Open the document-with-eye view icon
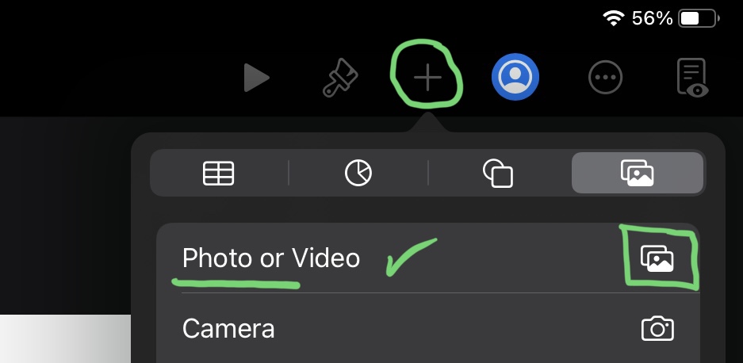The image size is (743, 363). coord(692,78)
